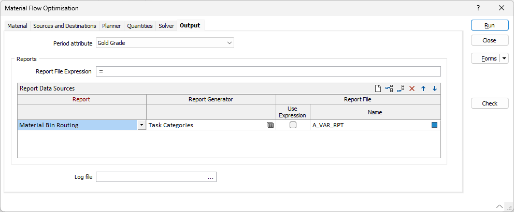
Task: Expand the Material Bin Routing dropdown
Action: point(141,125)
